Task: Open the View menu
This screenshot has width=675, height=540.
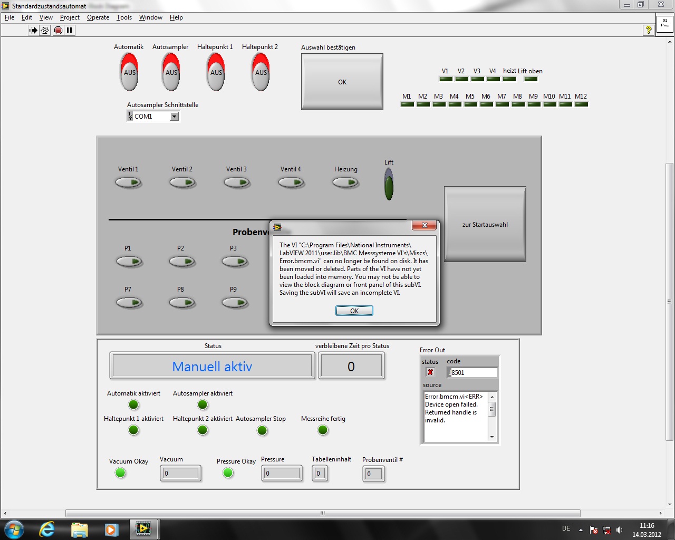Action: tap(46, 17)
